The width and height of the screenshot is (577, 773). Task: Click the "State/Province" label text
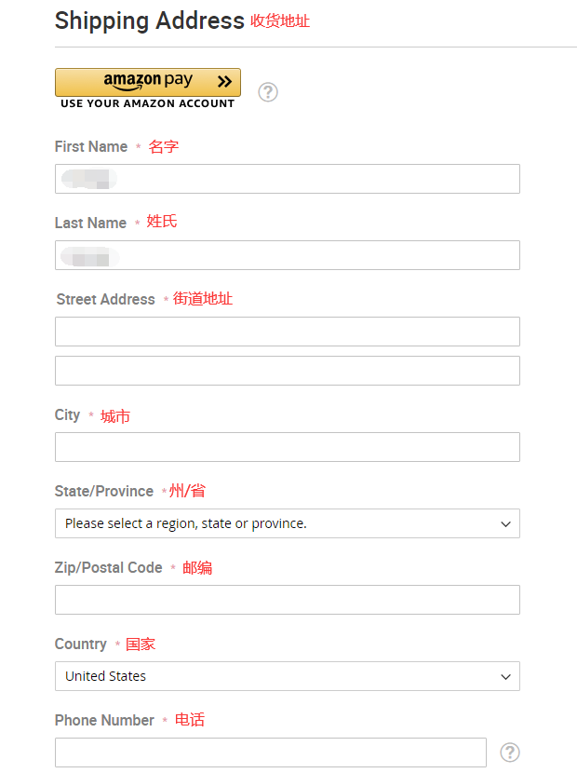click(103, 491)
